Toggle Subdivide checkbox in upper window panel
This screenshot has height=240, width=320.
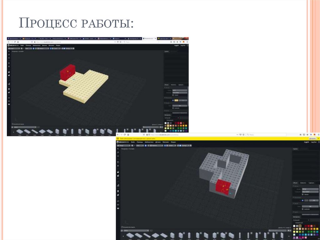(173, 108)
